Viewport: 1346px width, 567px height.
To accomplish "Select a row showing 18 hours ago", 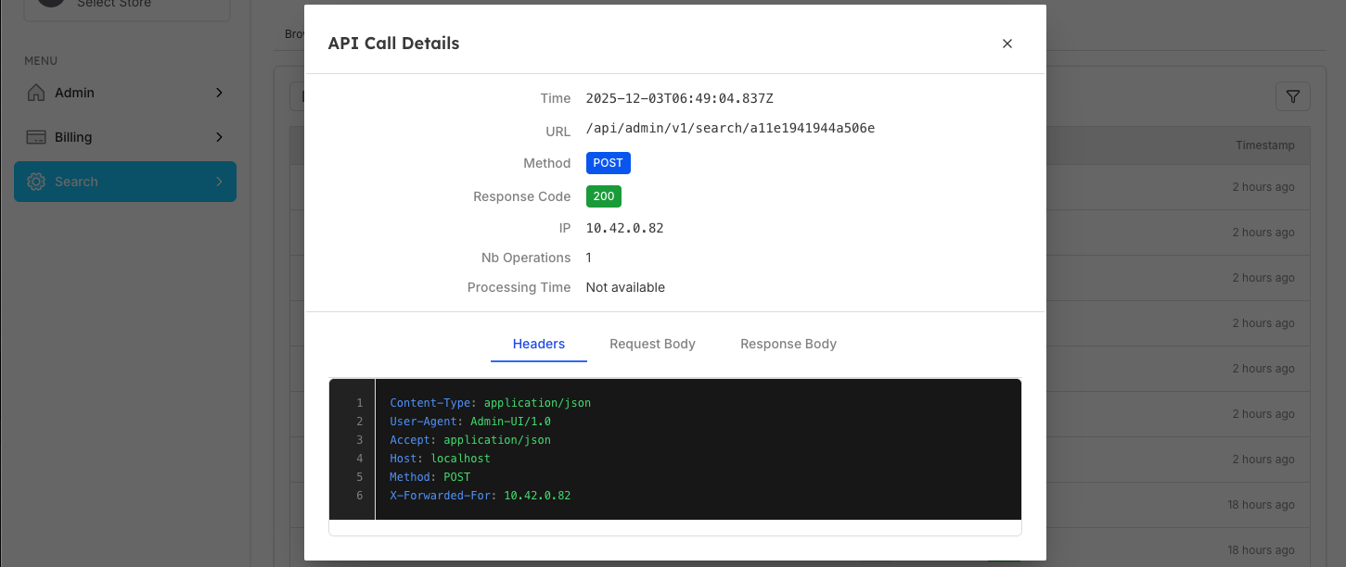I will (1262, 504).
